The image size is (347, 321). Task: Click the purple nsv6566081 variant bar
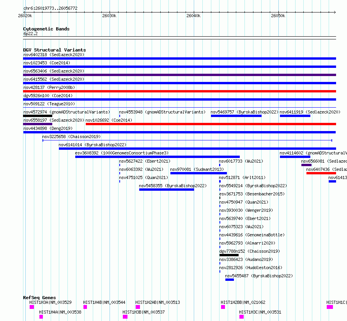click(x=306, y=165)
